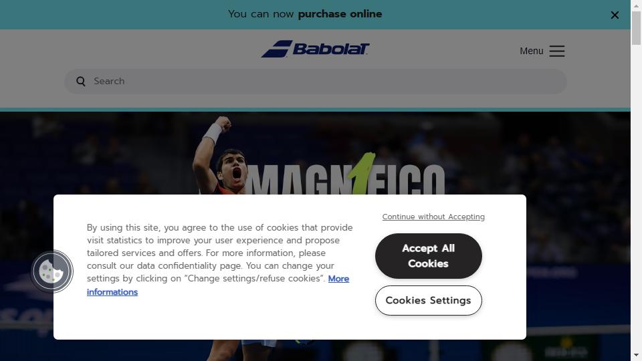Click the empty scrollbar track area
Image resolution: width=642 pixels, height=361 pixels.
pyautogui.click(x=636, y=197)
